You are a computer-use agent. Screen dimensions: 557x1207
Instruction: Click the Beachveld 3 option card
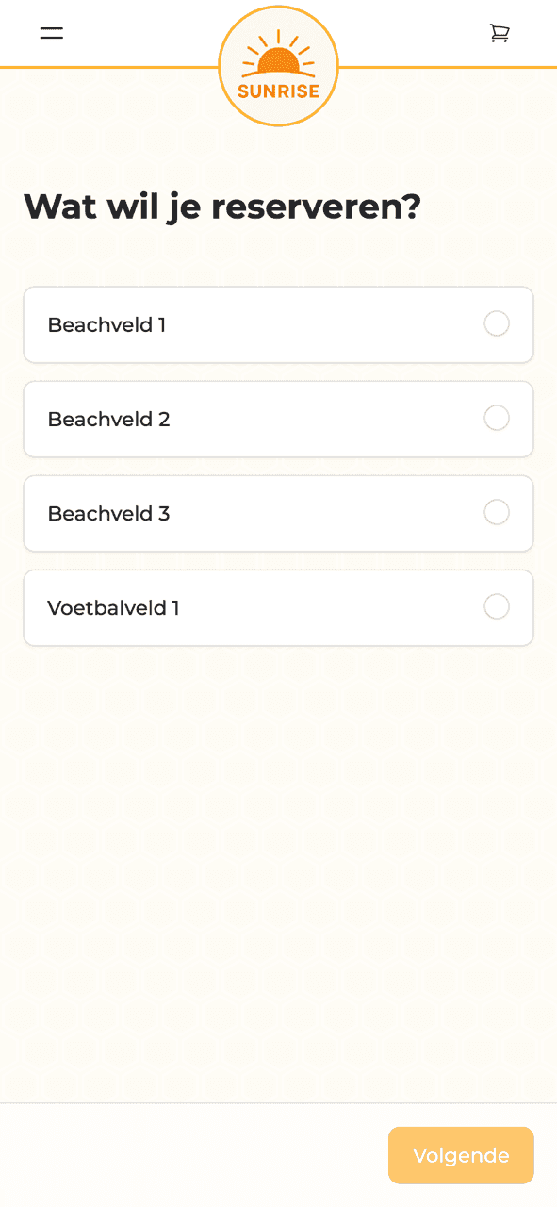coord(278,513)
